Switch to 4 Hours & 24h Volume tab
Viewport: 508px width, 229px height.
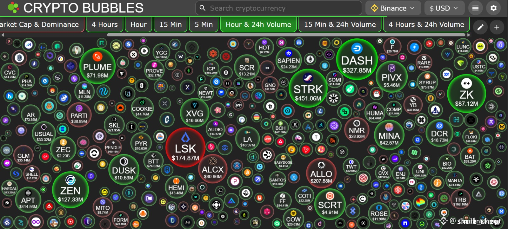point(426,24)
